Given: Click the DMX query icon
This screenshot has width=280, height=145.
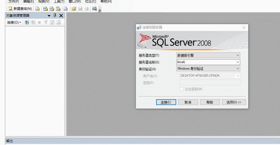Looking at the screenshot, I should click(52, 8).
